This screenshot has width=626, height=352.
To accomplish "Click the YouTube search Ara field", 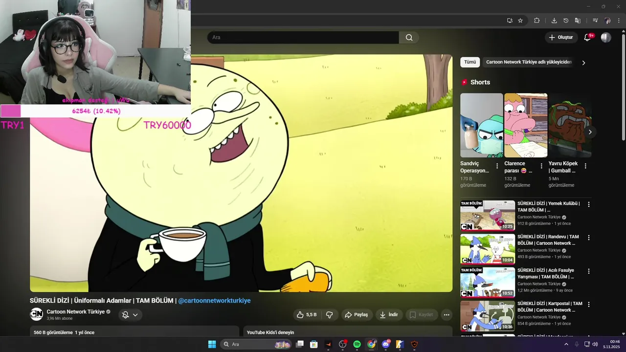I will pyautogui.click(x=303, y=38).
